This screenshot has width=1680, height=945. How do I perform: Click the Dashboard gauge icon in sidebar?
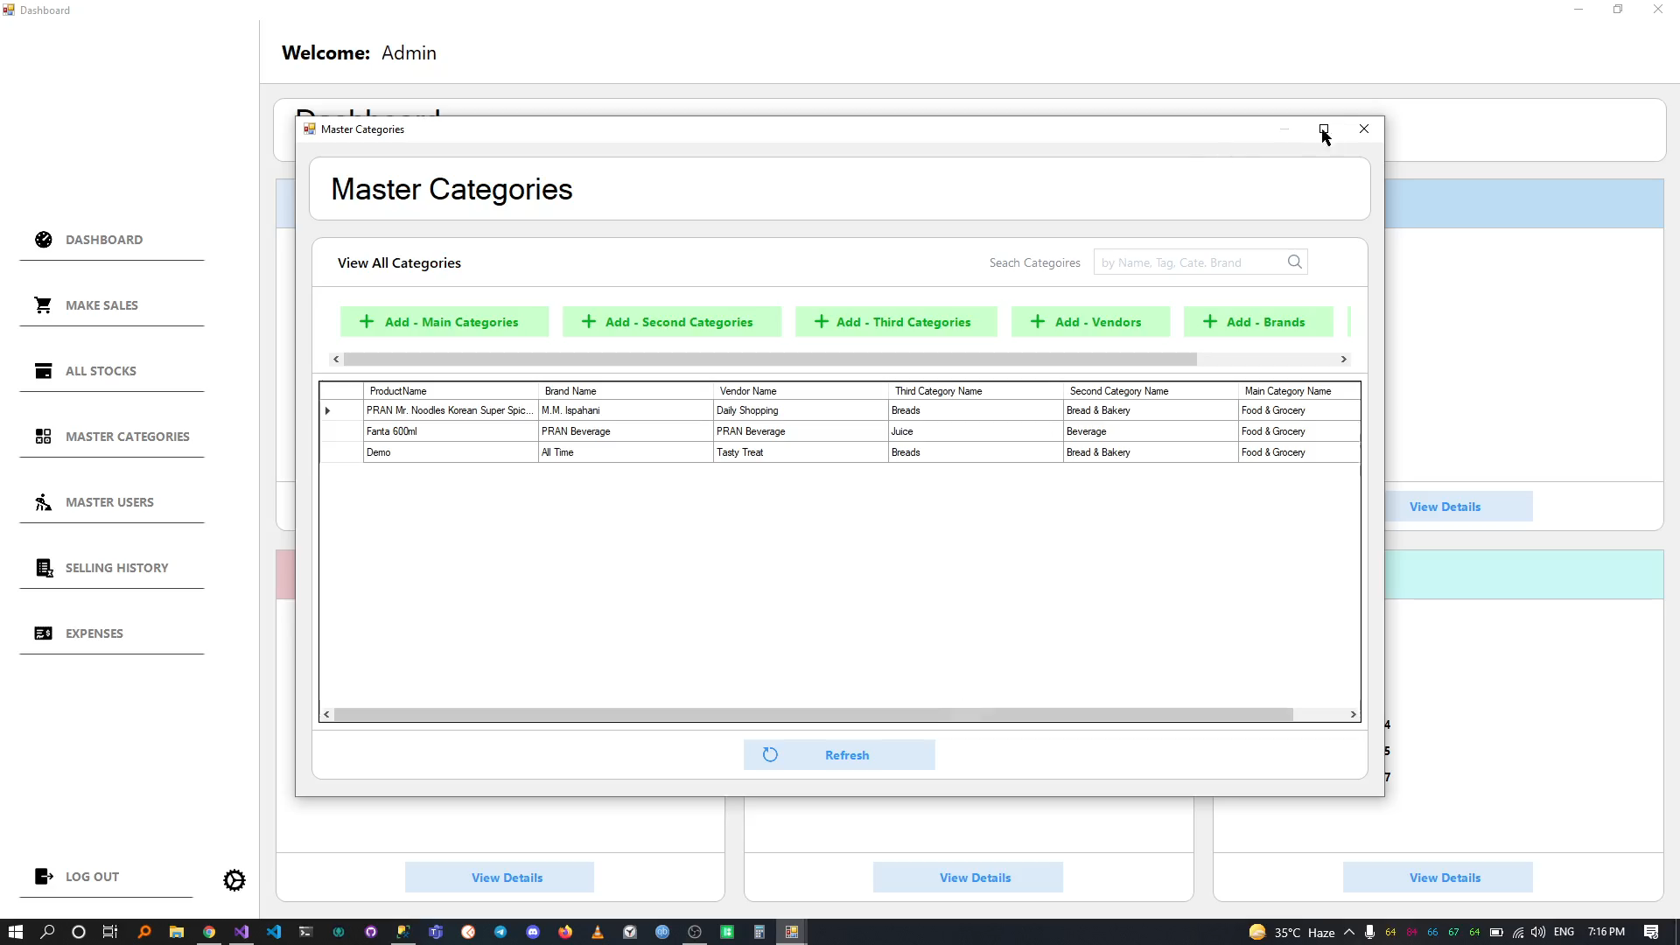point(44,240)
